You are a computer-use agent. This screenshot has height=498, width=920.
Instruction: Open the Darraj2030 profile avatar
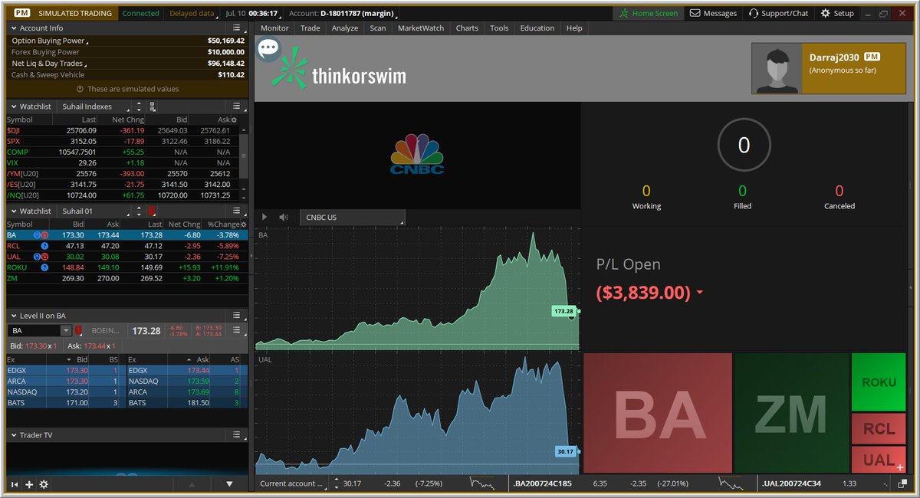pyautogui.click(x=776, y=67)
